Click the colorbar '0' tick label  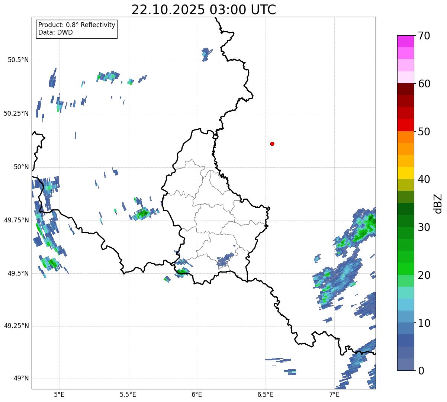tap(421, 371)
